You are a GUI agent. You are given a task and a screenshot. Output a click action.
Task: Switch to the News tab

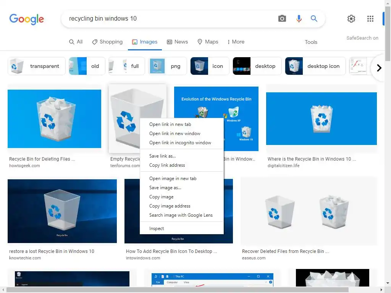[177, 42]
